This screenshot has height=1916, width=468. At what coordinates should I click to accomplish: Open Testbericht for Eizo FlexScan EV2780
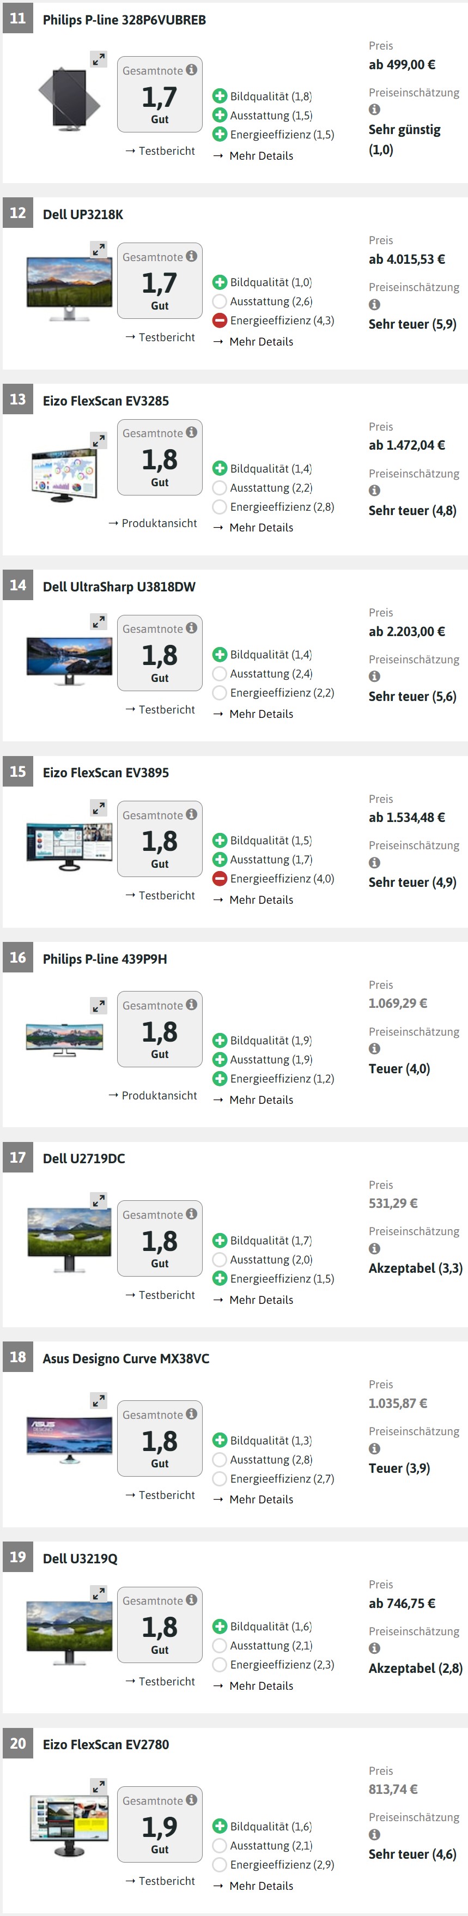(x=166, y=1881)
